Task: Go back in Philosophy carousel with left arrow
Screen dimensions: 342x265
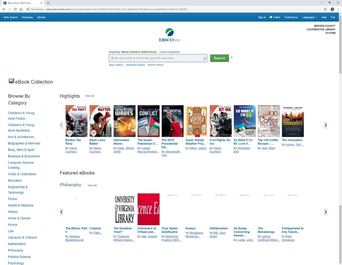Action: [61, 212]
